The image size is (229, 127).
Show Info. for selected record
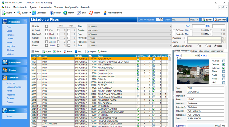(78, 52)
